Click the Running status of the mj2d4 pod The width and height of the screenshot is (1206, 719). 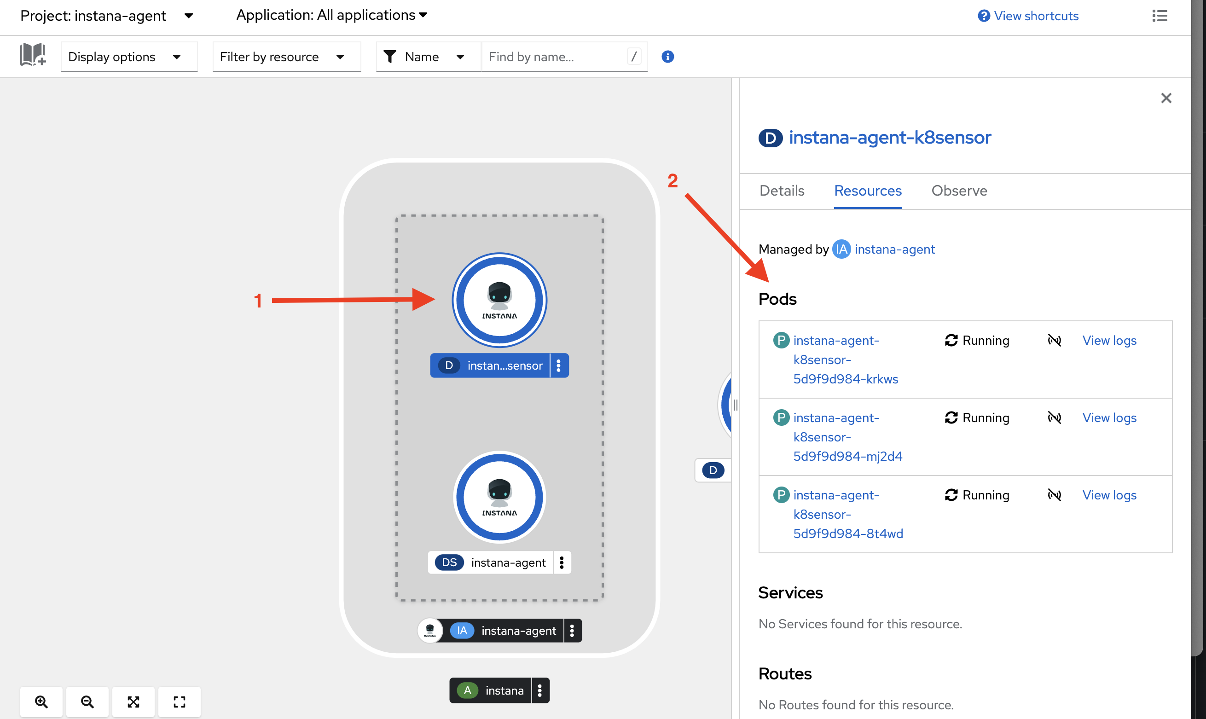coord(977,417)
